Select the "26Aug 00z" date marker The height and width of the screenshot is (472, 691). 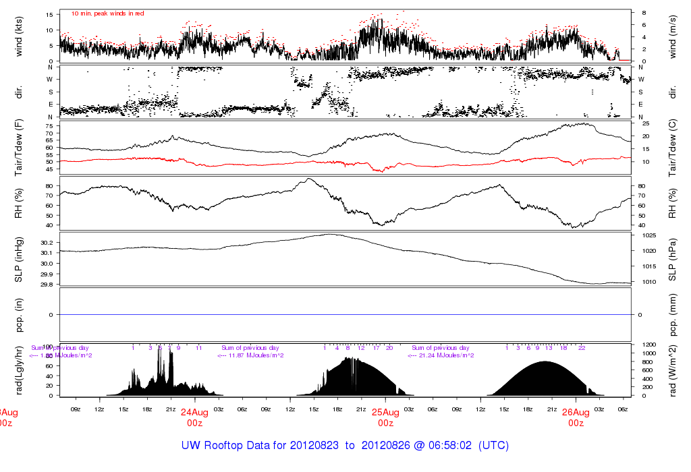click(x=576, y=417)
